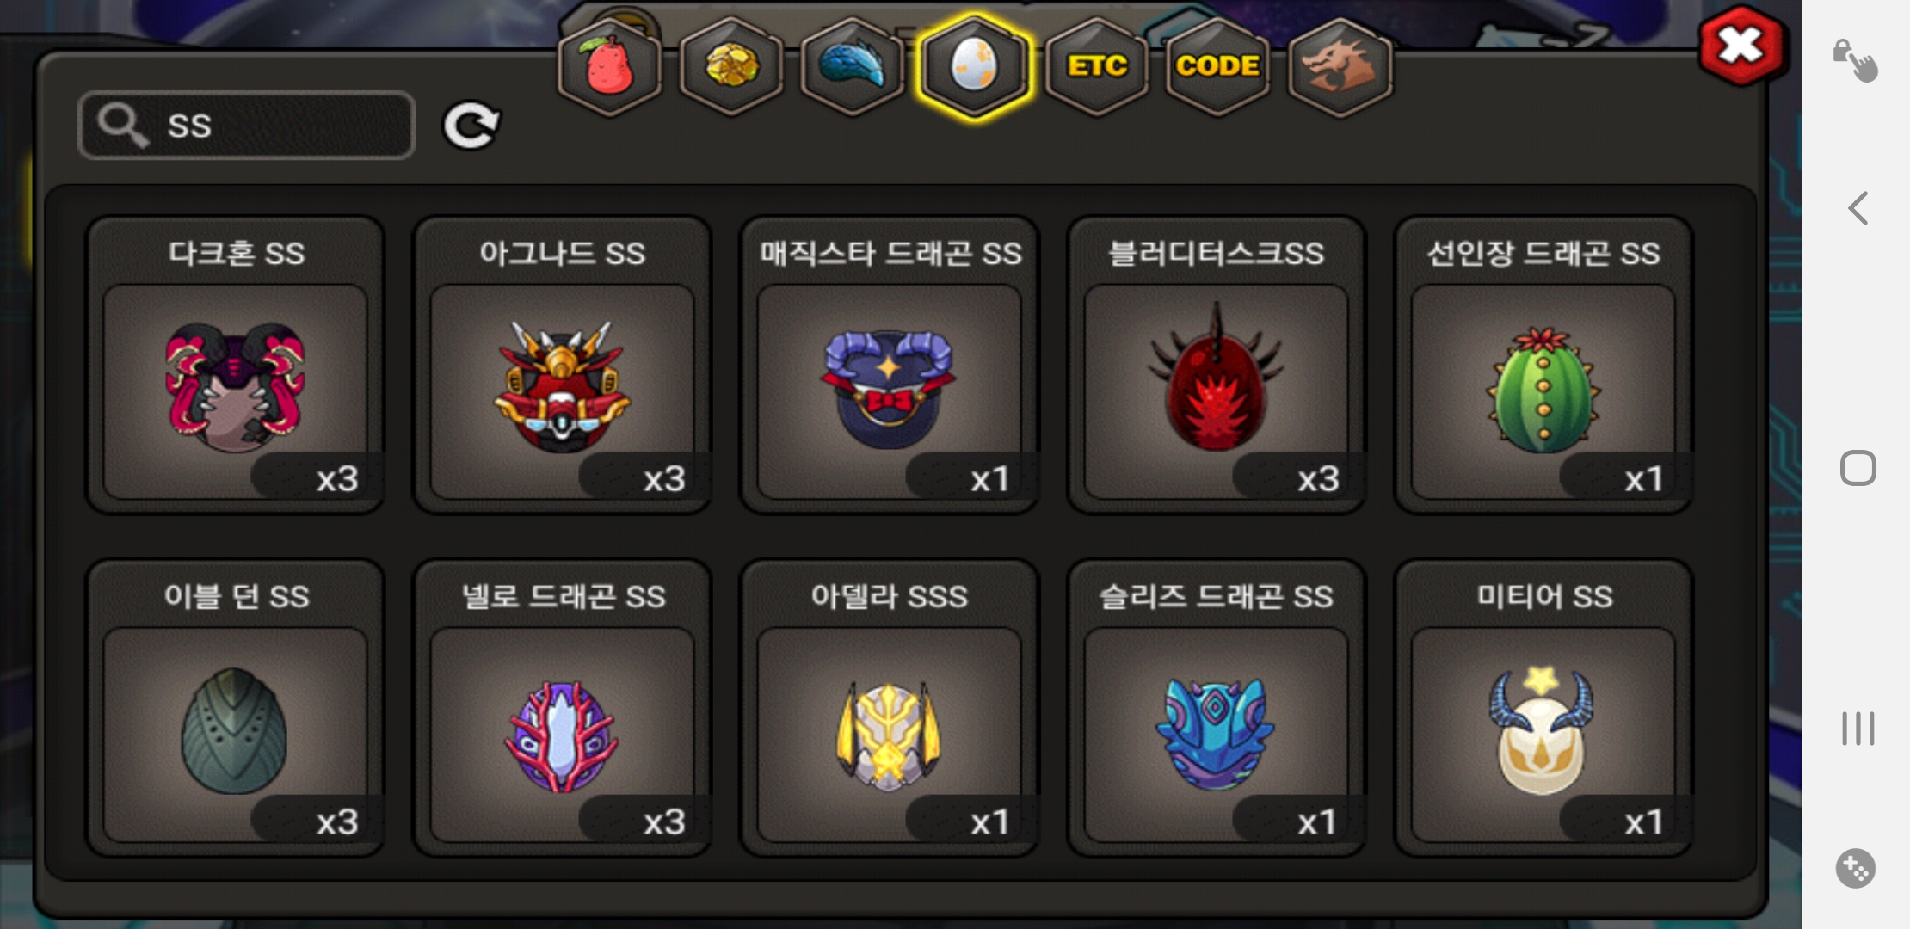
Task: Choose the 매직스타 드래곤 SS egg
Action: point(890,366)
